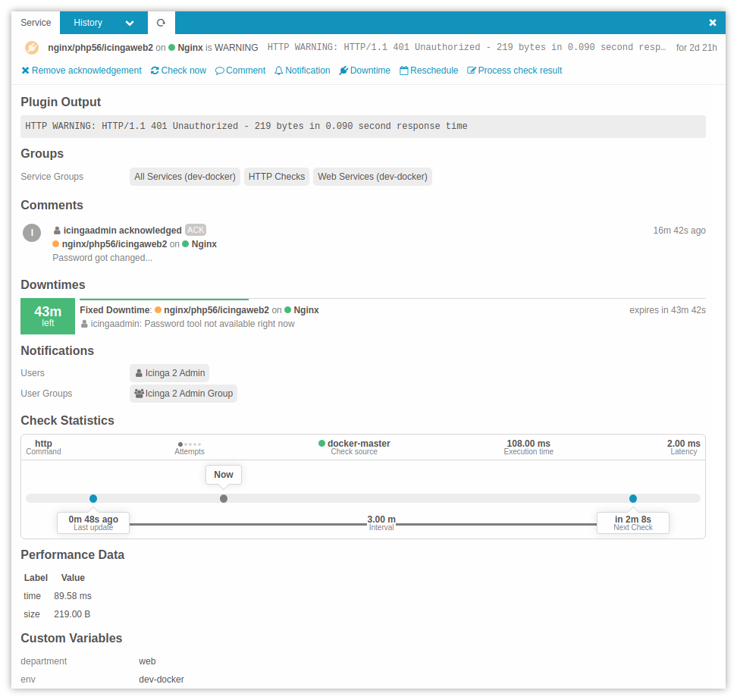The height and width of the screenshot is (700, 737).
Task: Schedule a Downtime for the service
Action: tap(365, 71)
